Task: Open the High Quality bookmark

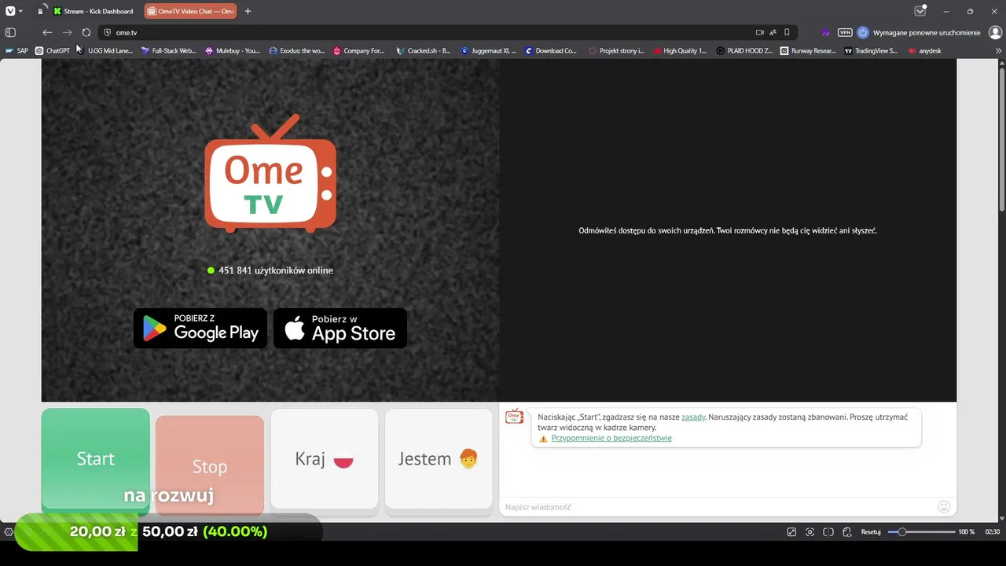Action: (680, 50)
